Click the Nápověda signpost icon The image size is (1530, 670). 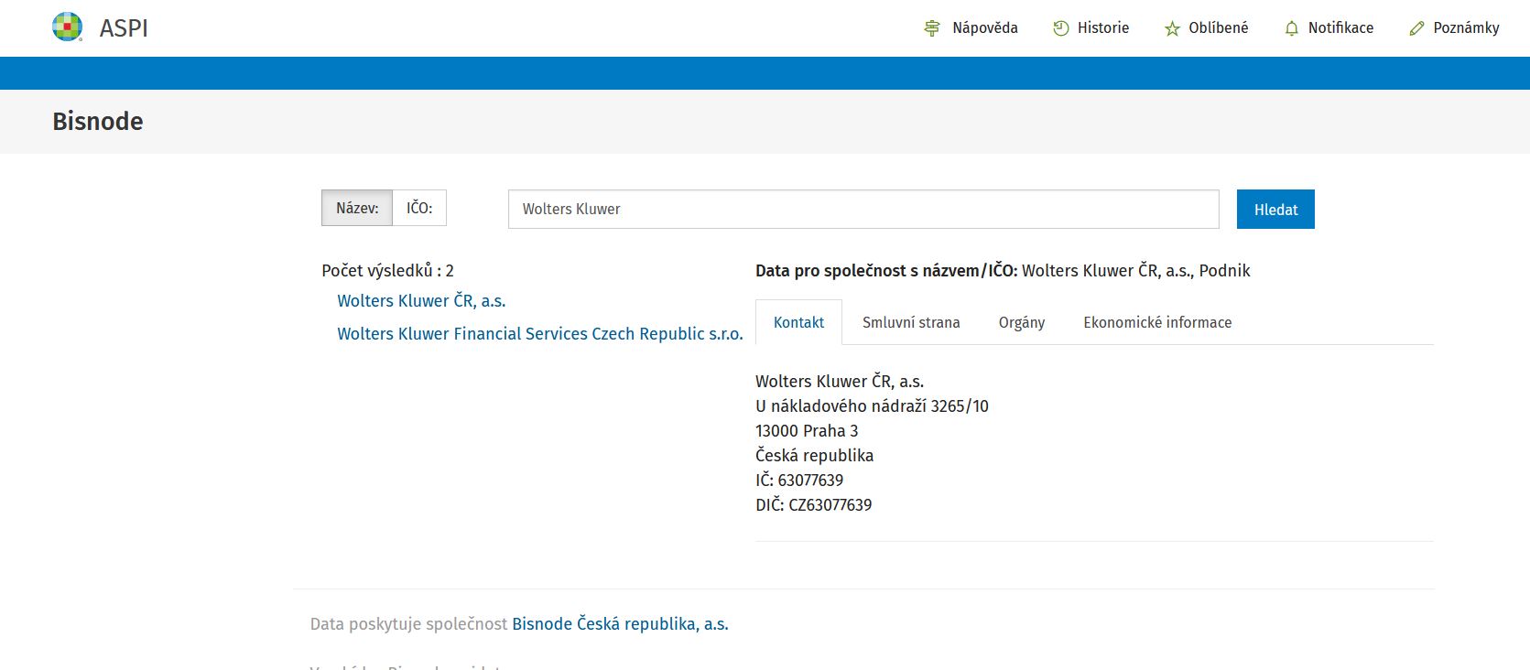tap(932, 28)
